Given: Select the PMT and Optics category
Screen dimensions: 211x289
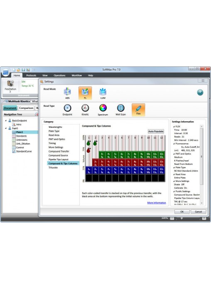Looking at the screenshot, I should [x=56, y=139].
